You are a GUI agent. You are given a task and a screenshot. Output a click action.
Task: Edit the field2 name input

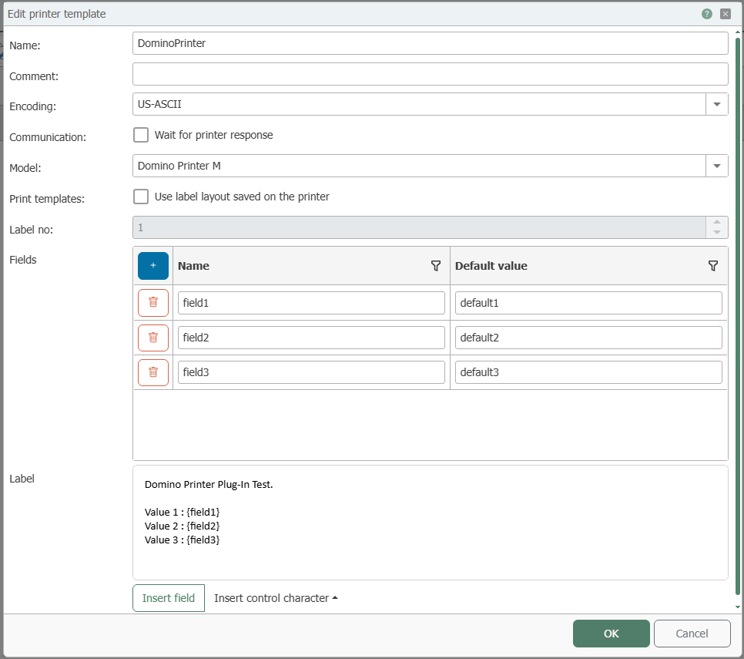pyautogui.click(x=311, y=338)
